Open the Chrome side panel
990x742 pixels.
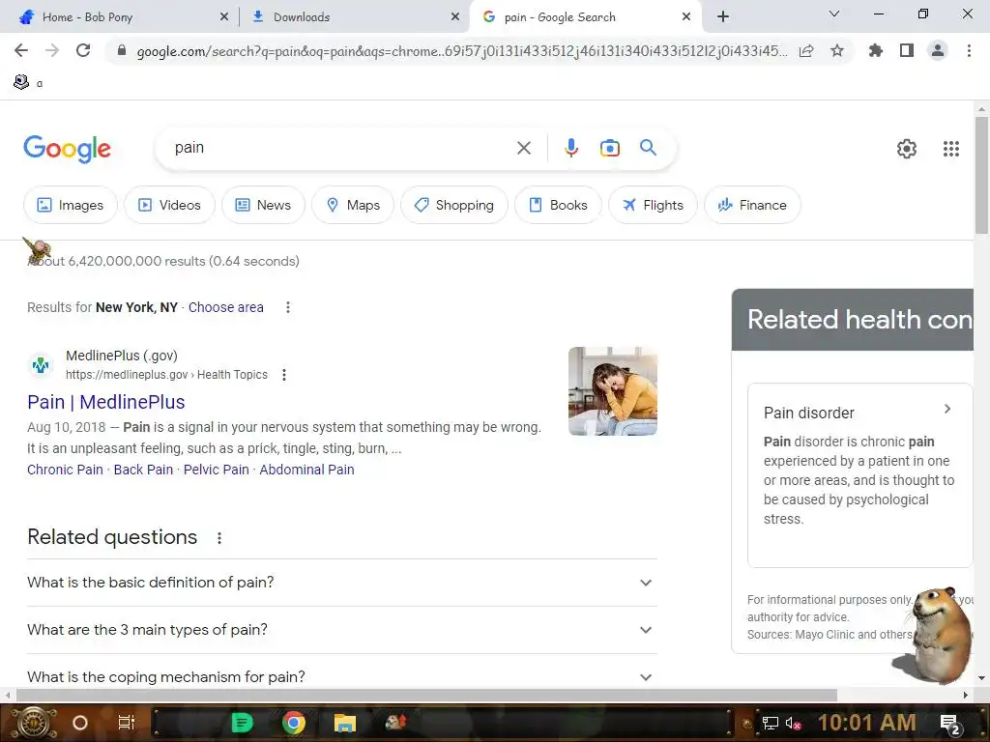coord(907,50)
